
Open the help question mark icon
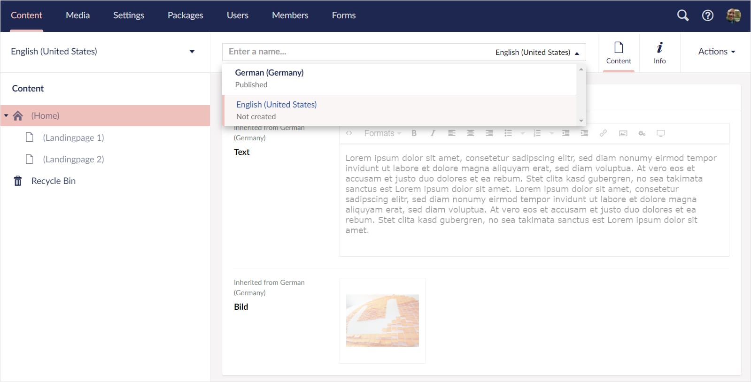[707, 15]
